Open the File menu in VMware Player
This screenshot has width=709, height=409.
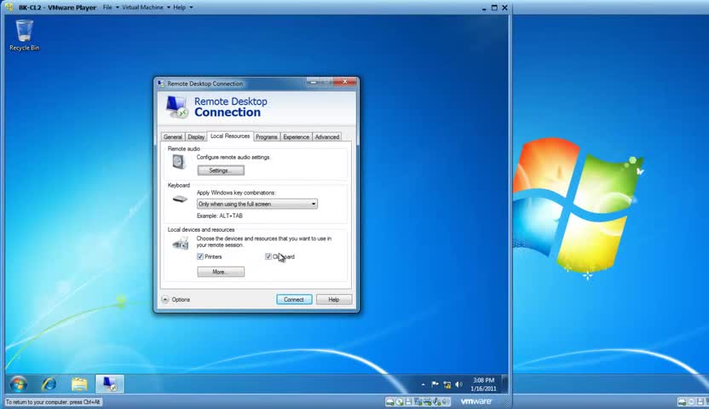coord(111,7)
